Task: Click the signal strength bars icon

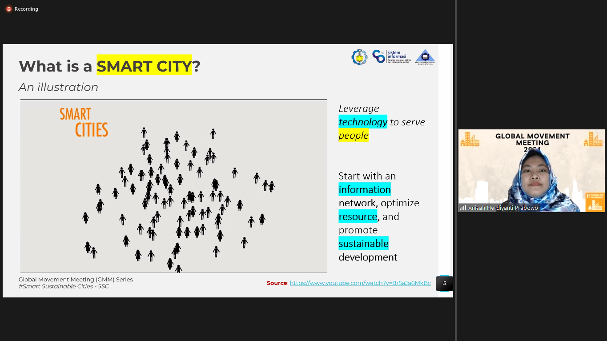Action: point(463,208)
